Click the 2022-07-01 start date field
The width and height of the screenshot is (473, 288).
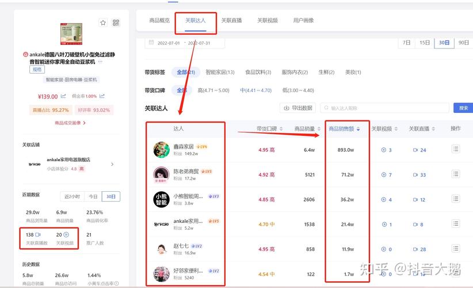tap(169, 43)
